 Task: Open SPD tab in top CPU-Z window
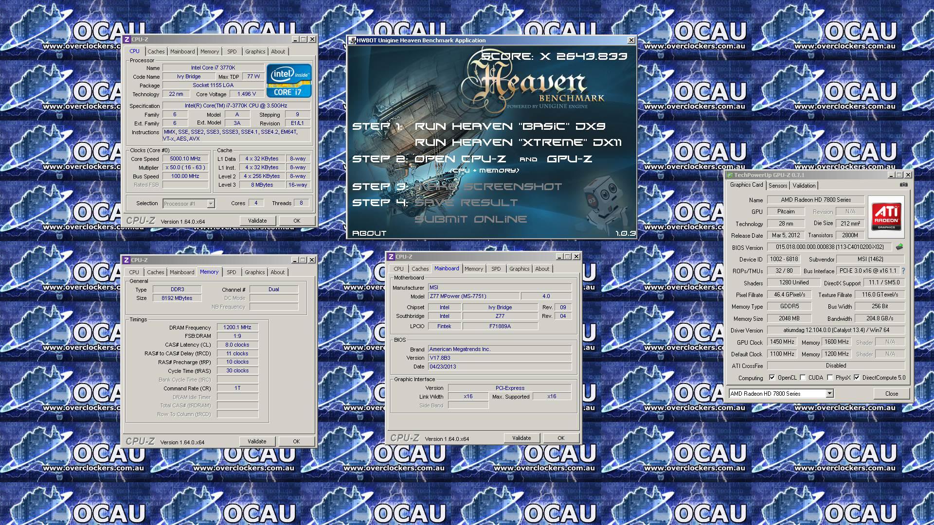pyautogui.click(x=232, y=52)
